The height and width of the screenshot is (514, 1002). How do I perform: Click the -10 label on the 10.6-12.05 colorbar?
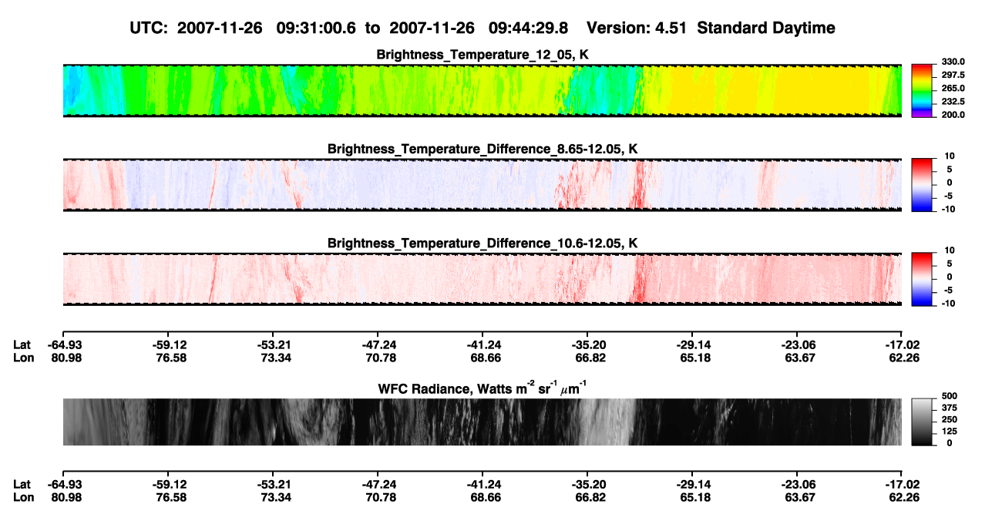coord(949,303)
